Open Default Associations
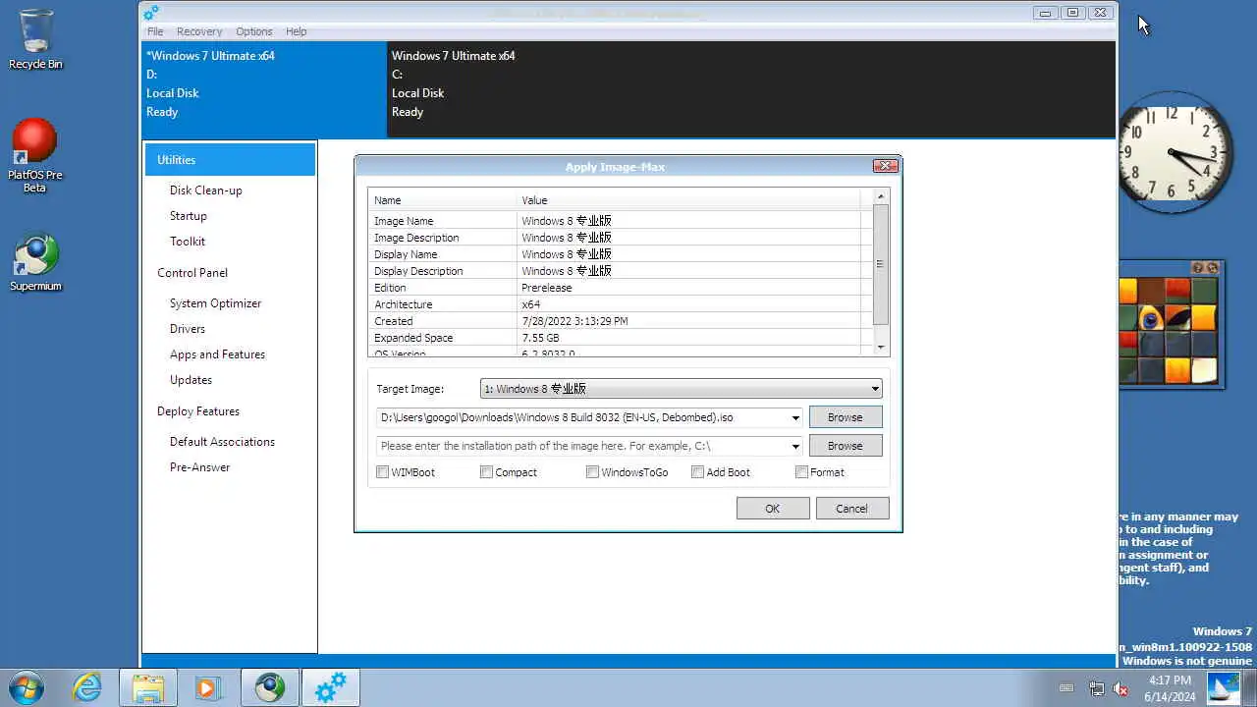Viewport: 1257px width, 707px height. [222, 442]
